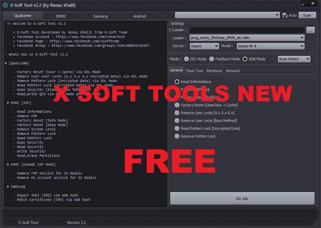
Task: Click the X-Soft gear logo icon
Action: (x=5, y=5)
